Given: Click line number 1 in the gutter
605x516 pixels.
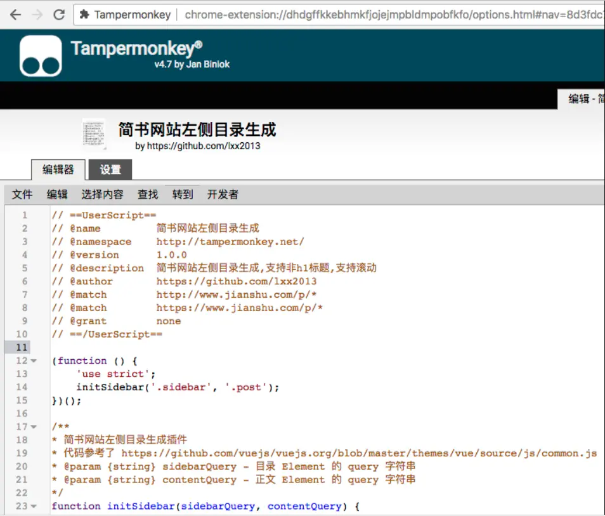Looking at the screenshot, I should click(x=25, y=215).
